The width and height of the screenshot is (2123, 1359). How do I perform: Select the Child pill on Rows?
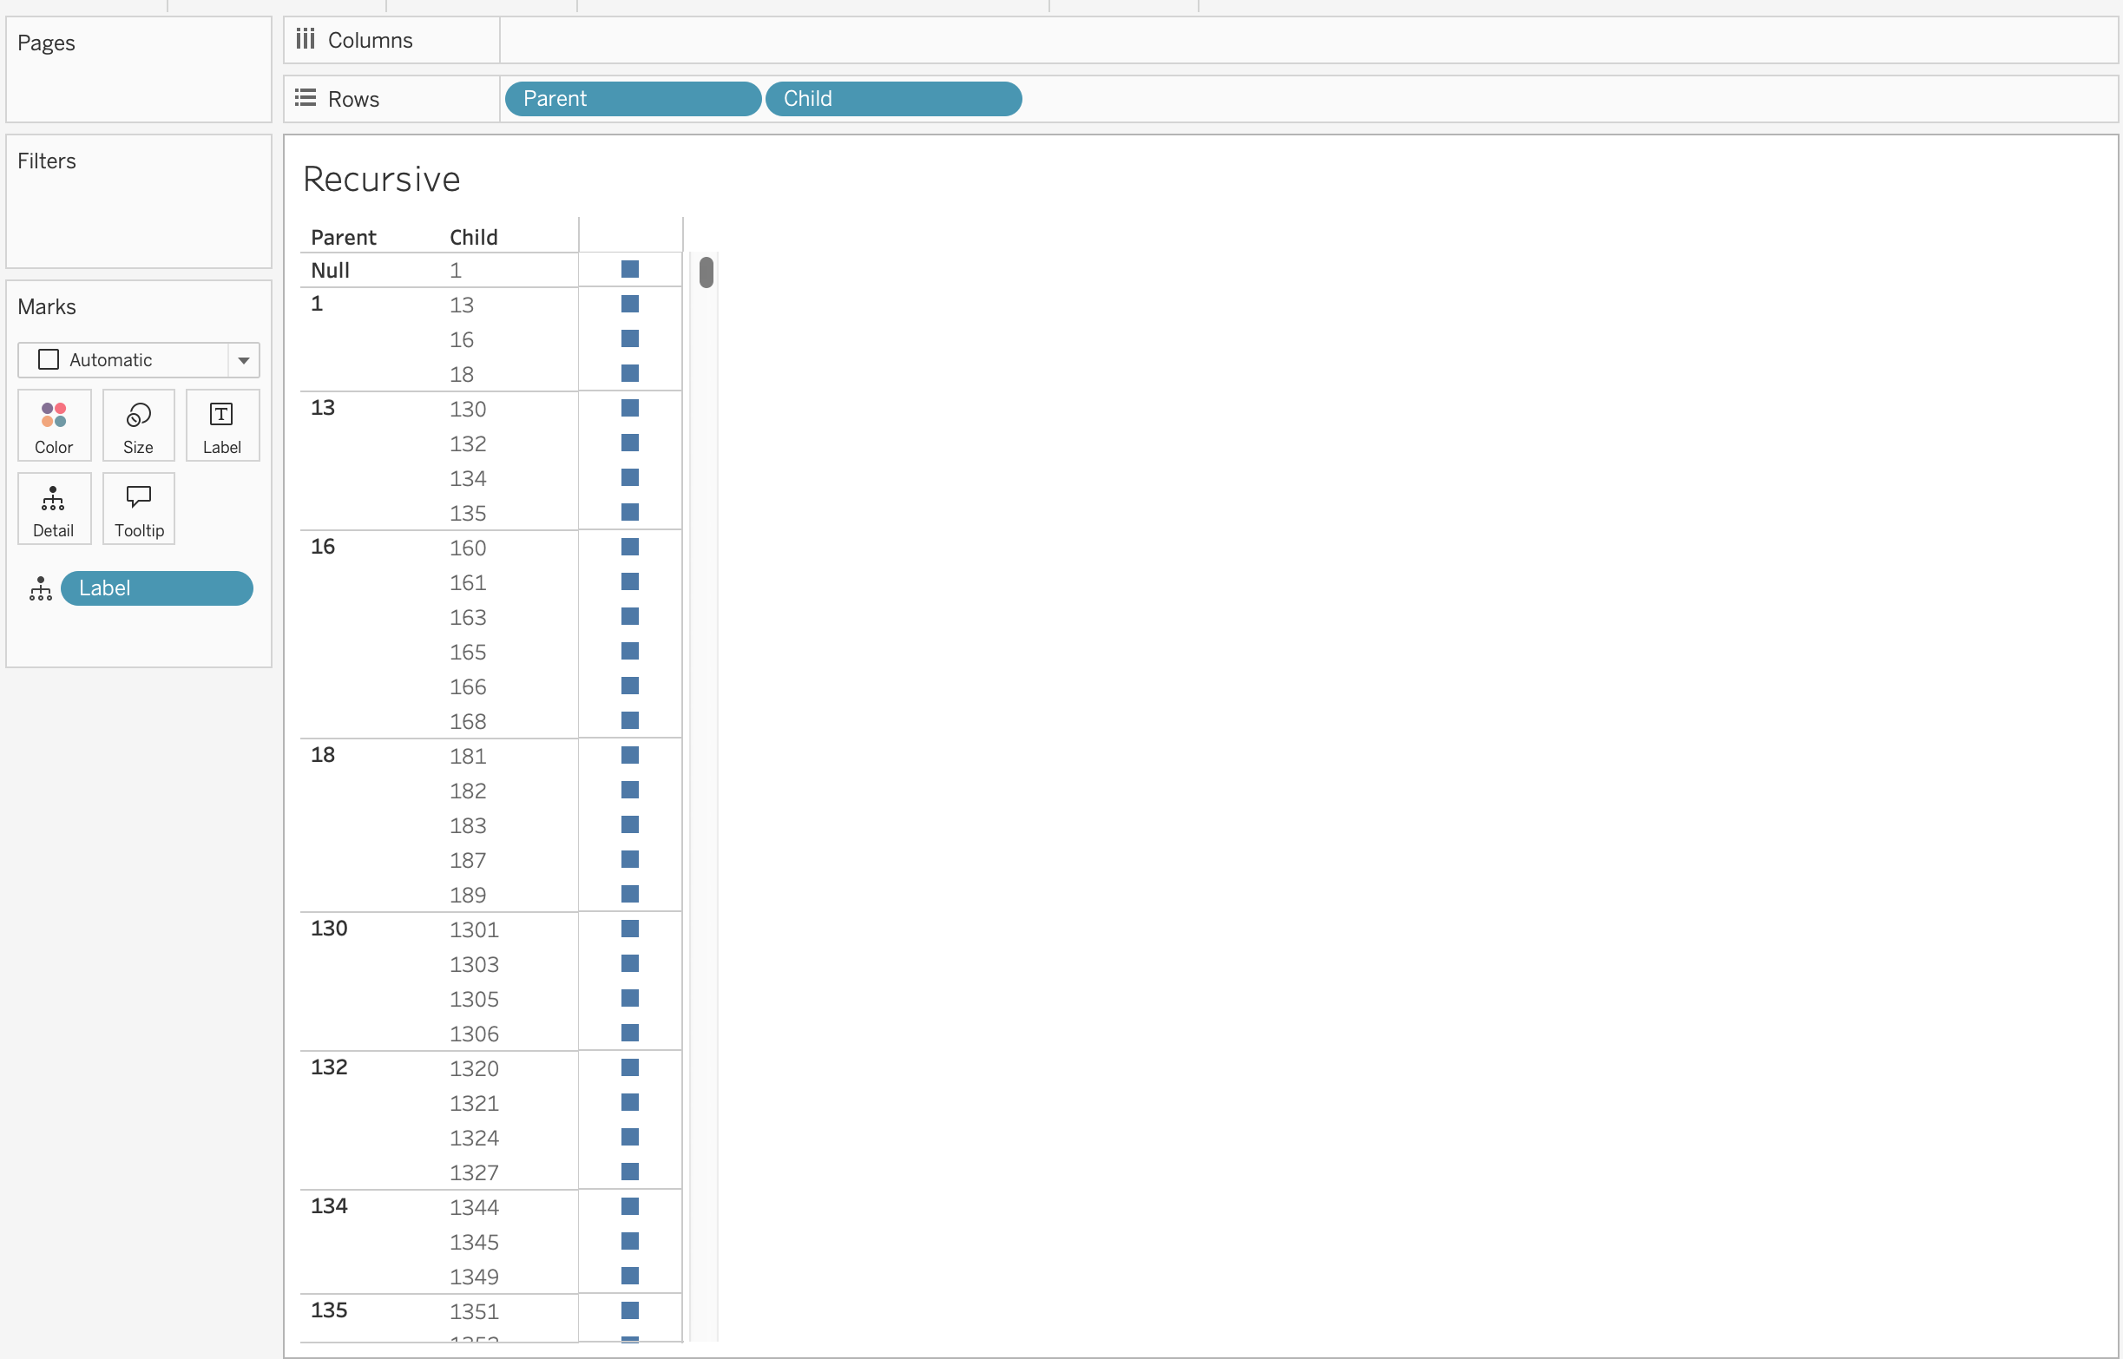[x=892, y=99]
